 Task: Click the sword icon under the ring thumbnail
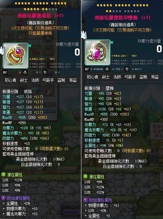click(x=5, y=73)
